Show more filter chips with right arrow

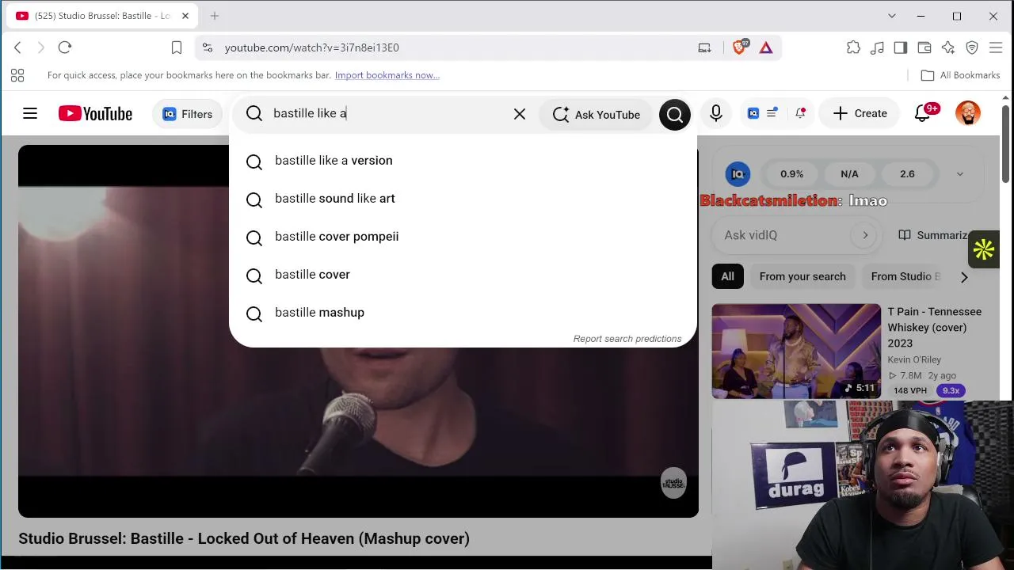coord(964,277)
